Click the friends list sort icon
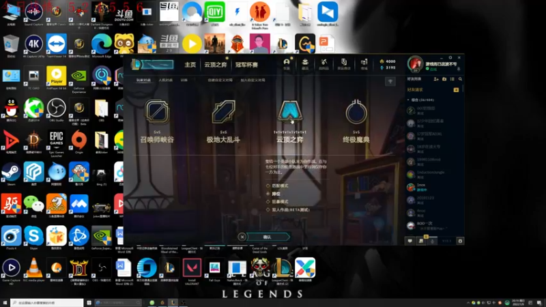546x307 pixels. coord(452,79)
